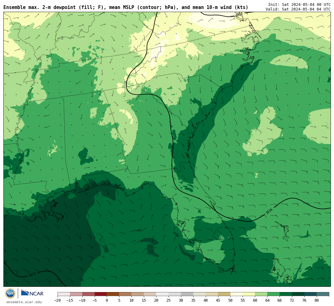Click the Valid time text line

(x=298, y=9)
